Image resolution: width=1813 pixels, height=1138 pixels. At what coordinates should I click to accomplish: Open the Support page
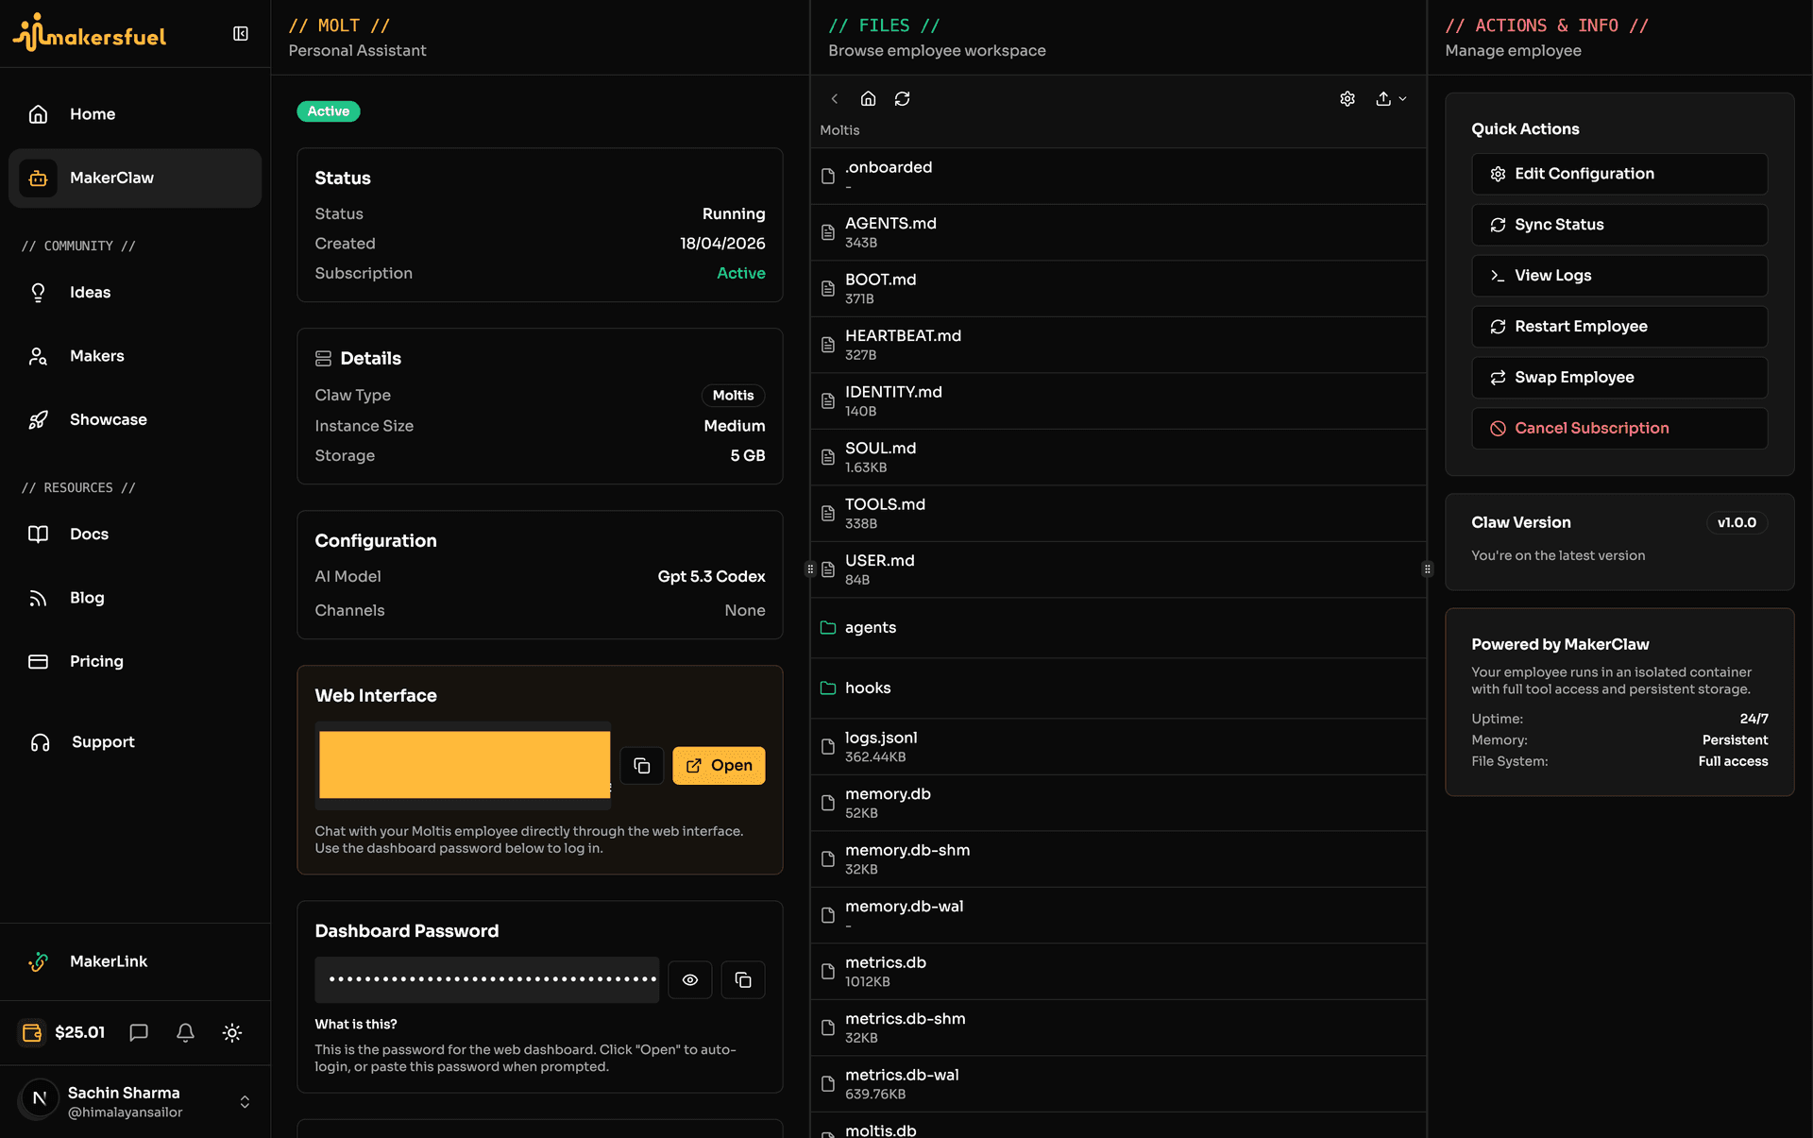click(135, 742)
